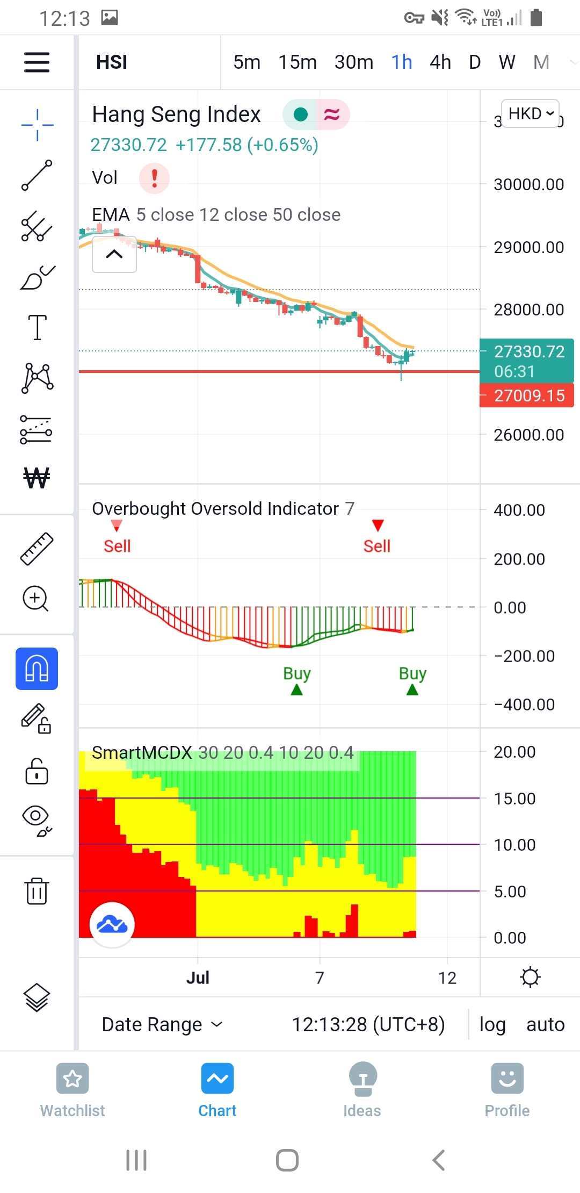Tap the 12:13:28 (UTC+8) timezone
The height and width of the screenshot is (1193, 580).
[368, 1024]
